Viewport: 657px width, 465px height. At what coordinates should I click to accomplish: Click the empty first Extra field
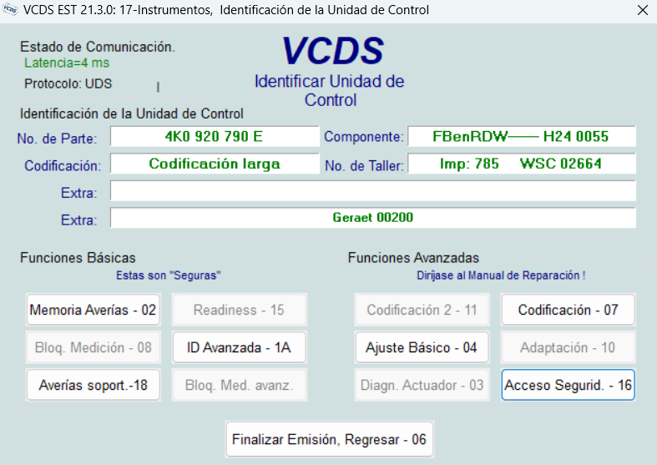[373, 191]
